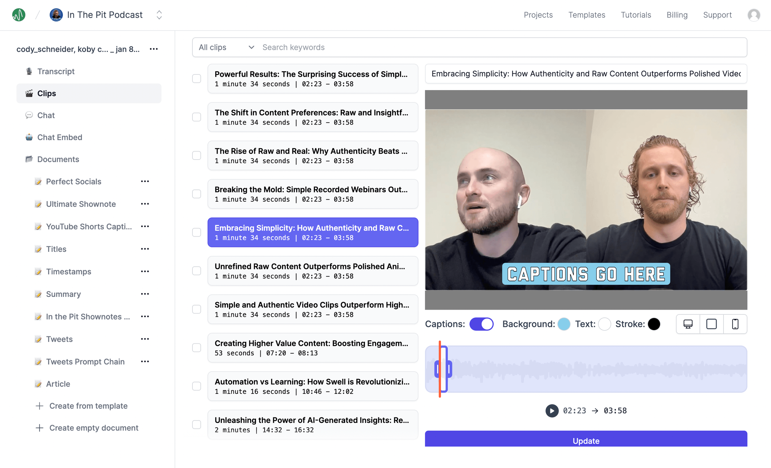
Task: Click the Update button
Action: (586, 440)
